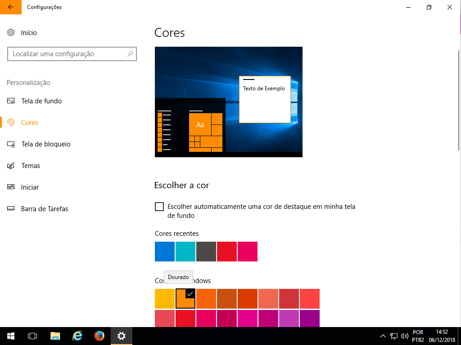Viewport: 461px width, 345px height.
Task: Go to Iniciar personalization page
Action: point(30,187)
